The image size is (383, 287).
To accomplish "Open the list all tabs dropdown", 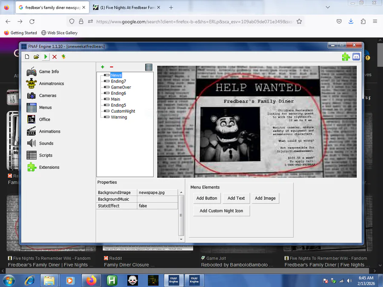I will [x=328, y=7].
